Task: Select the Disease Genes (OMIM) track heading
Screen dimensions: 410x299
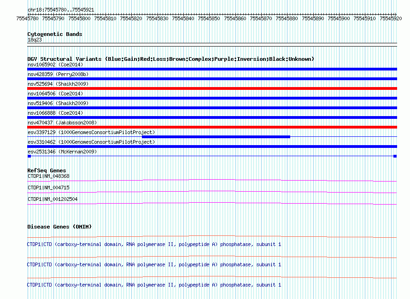Action: [59, 227]
